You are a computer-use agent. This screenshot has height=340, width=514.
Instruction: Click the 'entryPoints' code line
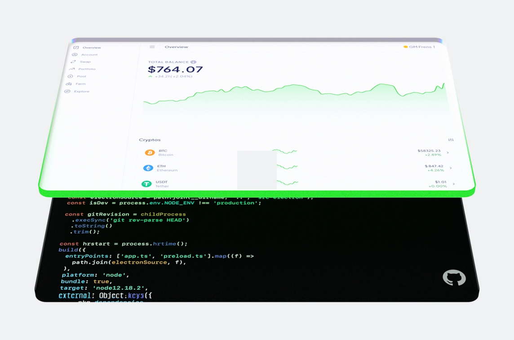coord(160,256)
